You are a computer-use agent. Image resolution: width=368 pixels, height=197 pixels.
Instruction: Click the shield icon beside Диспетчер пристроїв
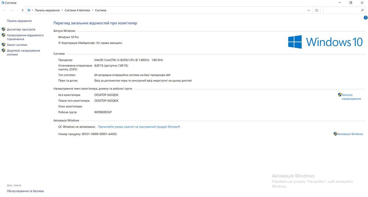coord(3,29)
